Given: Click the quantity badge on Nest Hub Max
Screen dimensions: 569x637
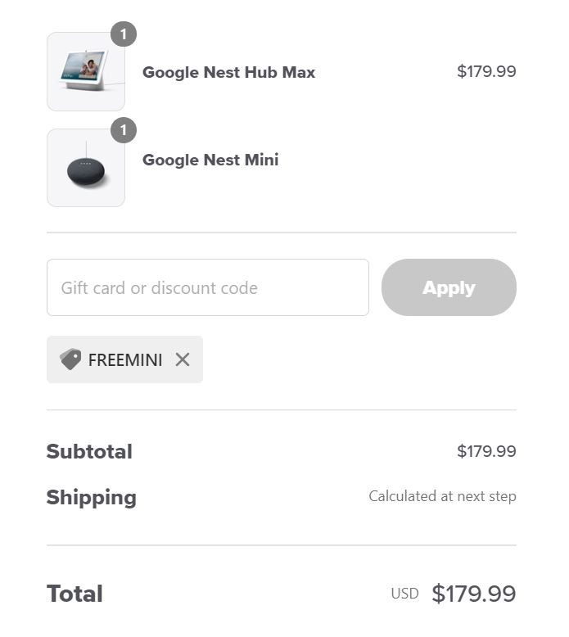Looking at the screenshot, I should click(124, 34).
